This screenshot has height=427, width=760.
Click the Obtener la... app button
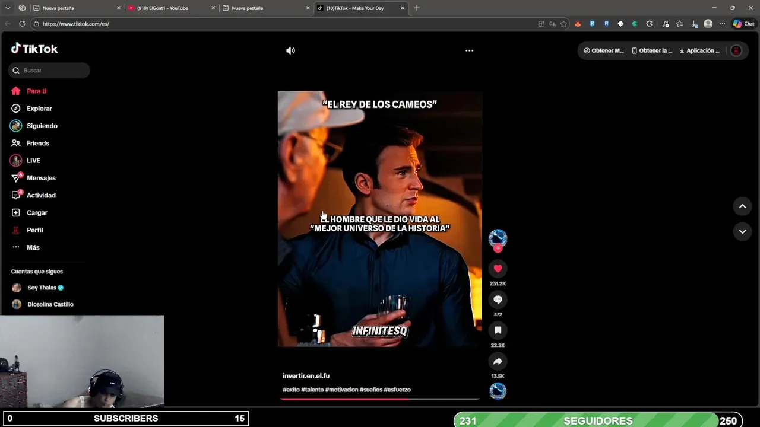652,50
